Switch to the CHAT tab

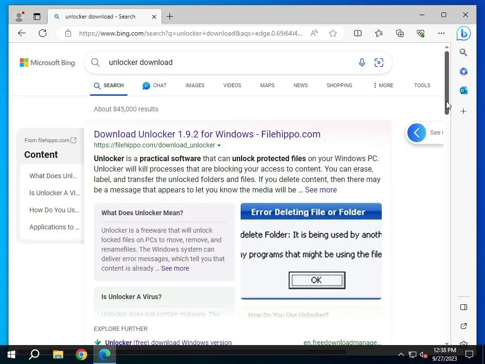pos(154,86)
